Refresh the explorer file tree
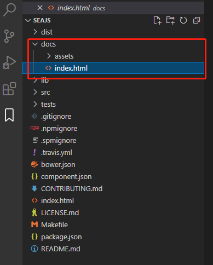213x265 pixels. click(x=183, y=20)
